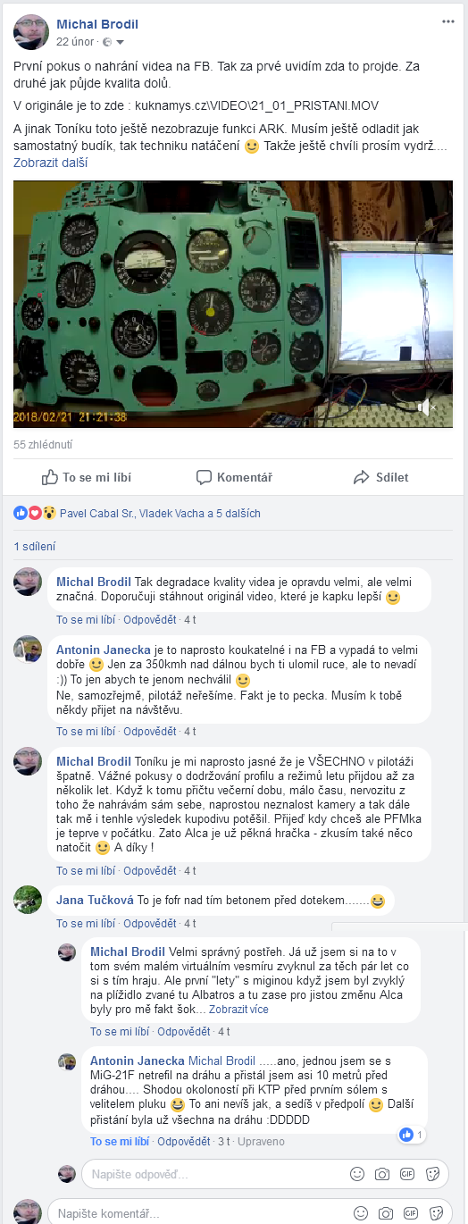The width and height of the screenshot is (468, 1224).
Task: Open Michal Brodil's profile from post header
Action: coord(97,24)
